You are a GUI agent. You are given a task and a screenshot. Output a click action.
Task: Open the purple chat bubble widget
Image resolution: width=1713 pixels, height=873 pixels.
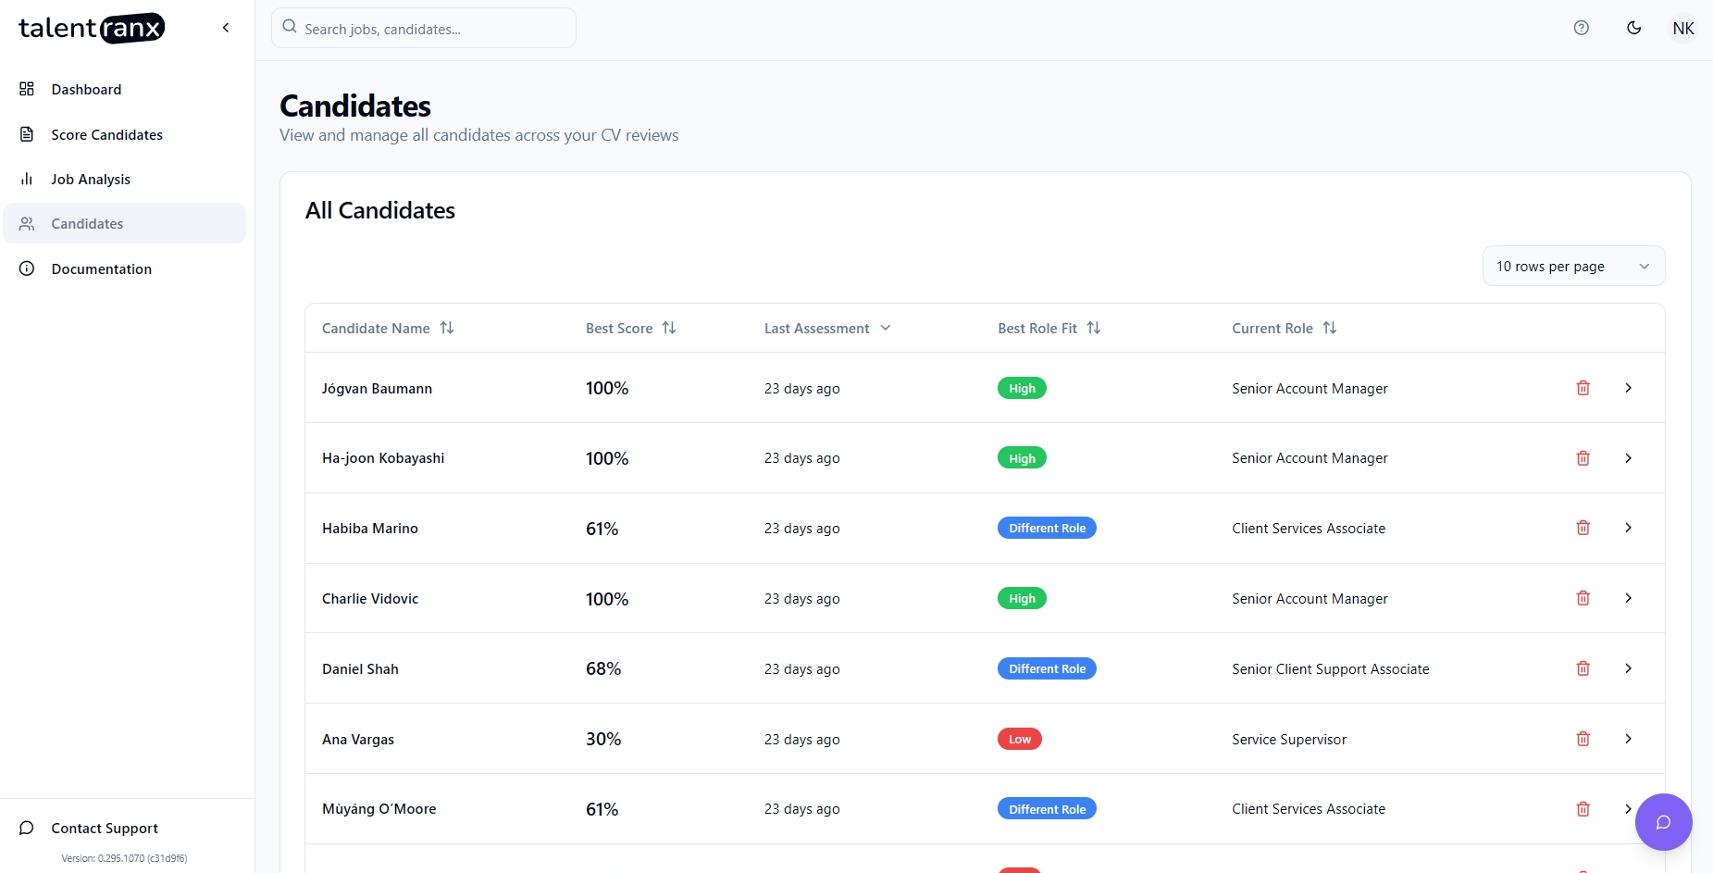tap(1662, 822)
